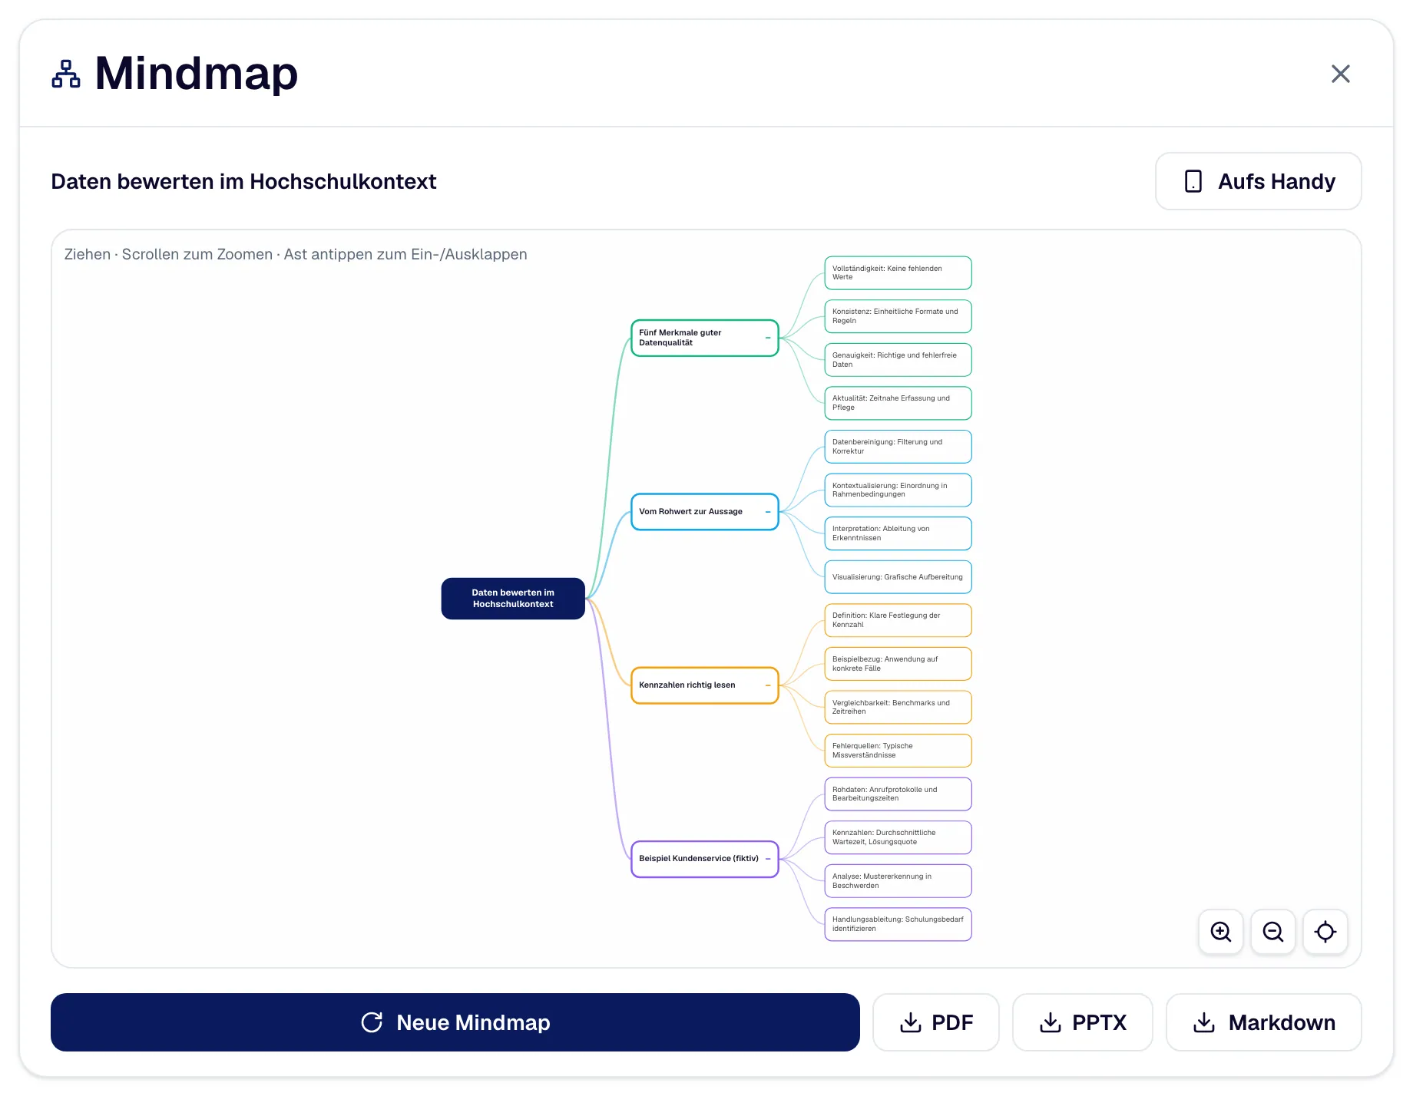The width and height of the screenshot is (1413, 1096).
Task: Select the Rohdaten: Anrufprotokolle und Bearbeitungszeiten node
Action: [x=898, y=794]
